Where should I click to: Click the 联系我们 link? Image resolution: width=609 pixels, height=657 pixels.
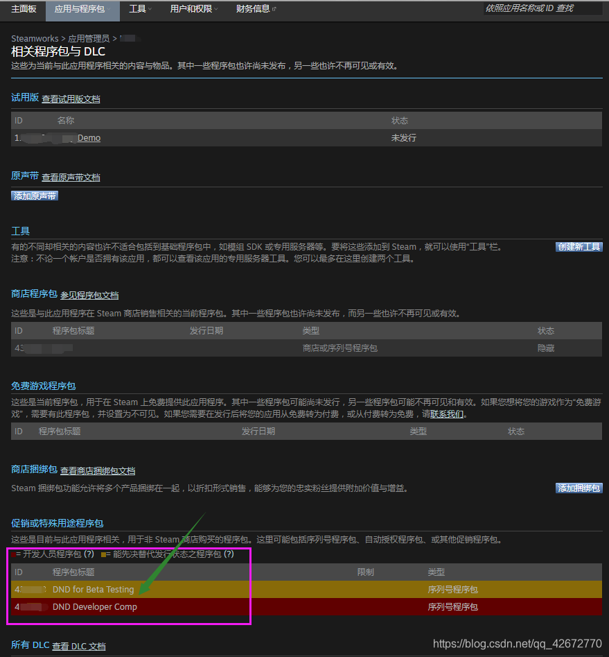click(447, 414)
